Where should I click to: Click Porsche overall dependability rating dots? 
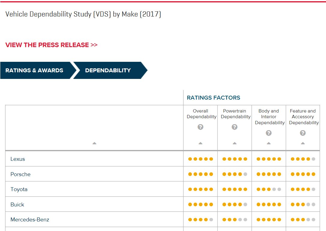(x=201, y=174)
